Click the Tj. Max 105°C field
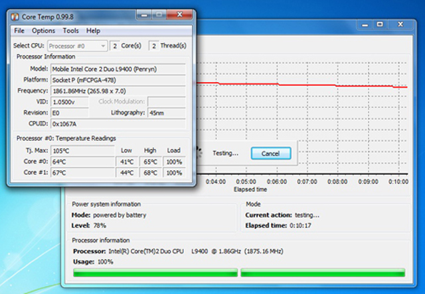Screen dimensions: 425x294 click(x=82, y=151)
